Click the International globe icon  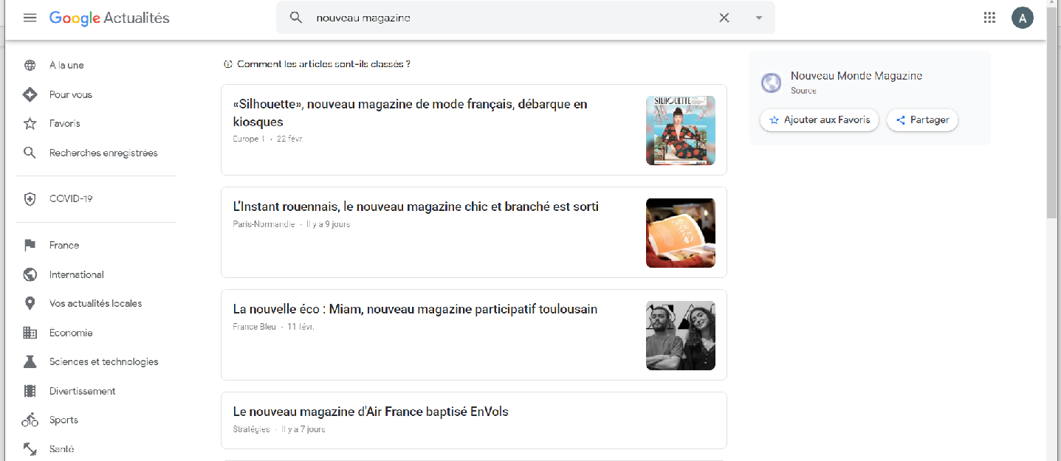(x=30, y=274)
